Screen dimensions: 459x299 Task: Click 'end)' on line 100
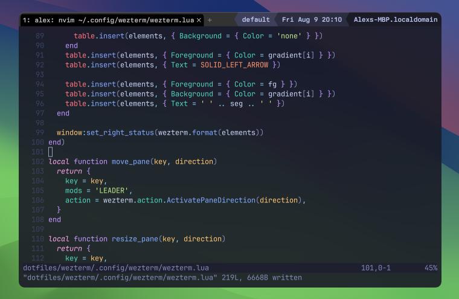point(57,143)
